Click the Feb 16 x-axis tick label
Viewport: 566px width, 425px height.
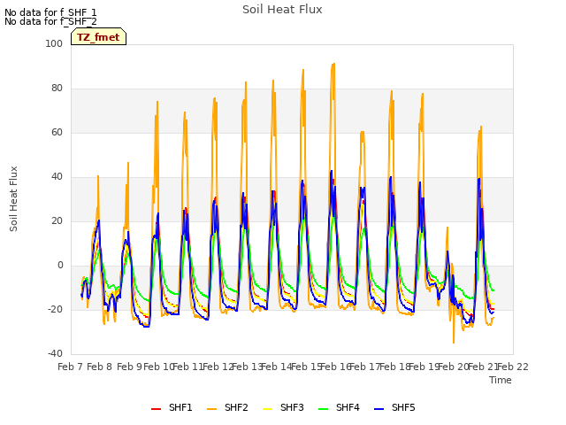click(336, 367)
